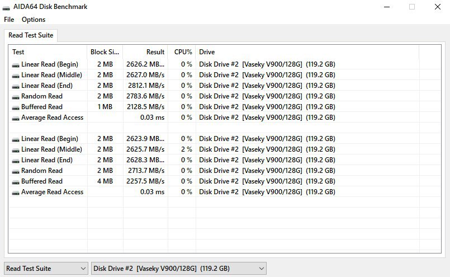Select the 2128.5 MB/s result cell

(146, 107)
